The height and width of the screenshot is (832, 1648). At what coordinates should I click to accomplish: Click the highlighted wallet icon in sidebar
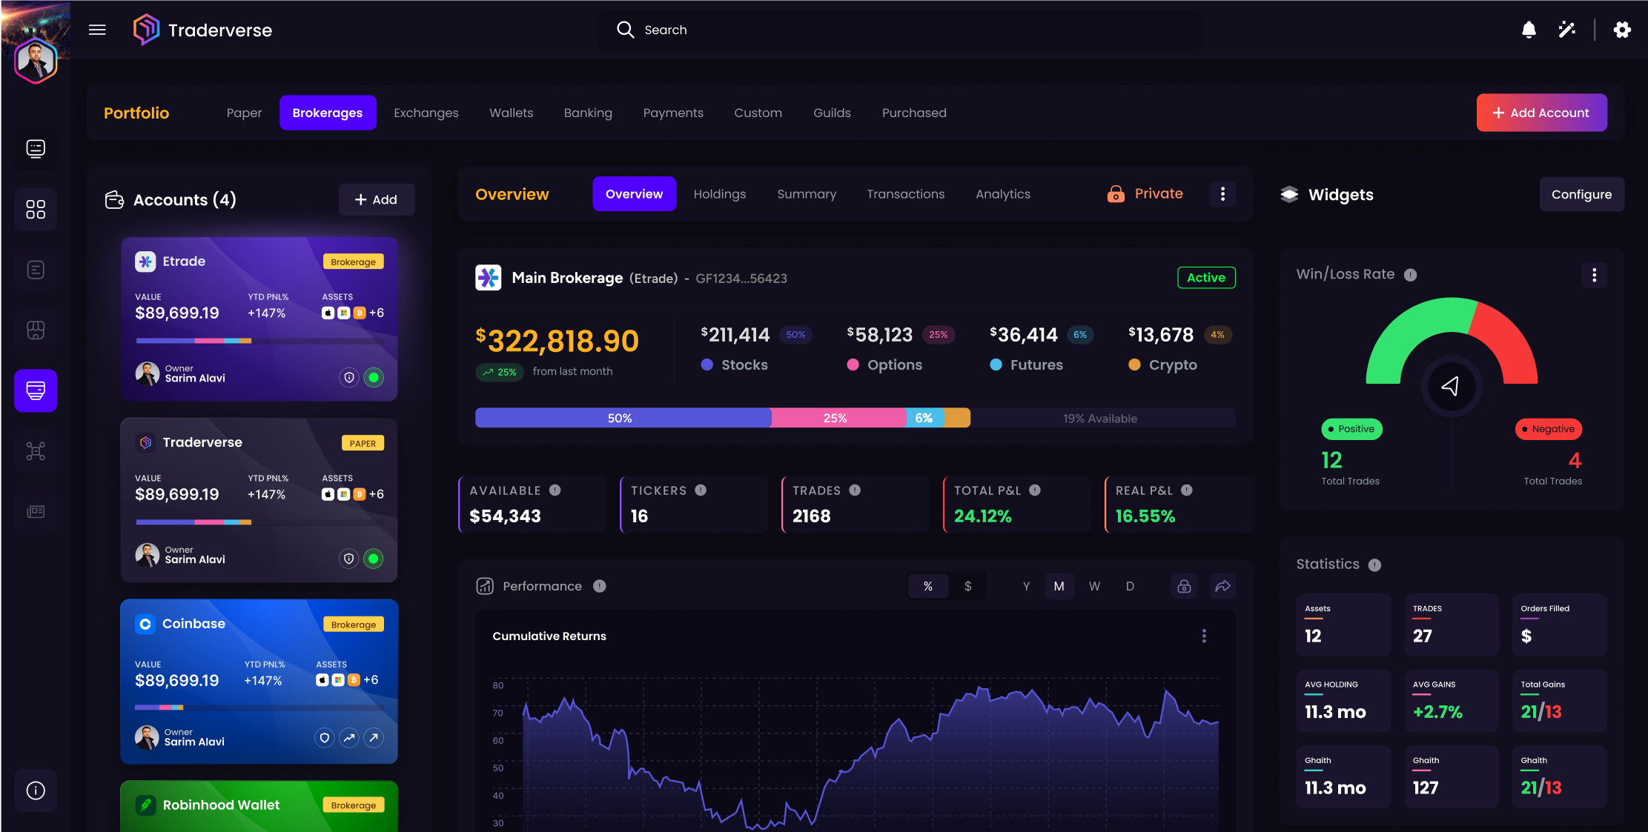(x=35, y=390)
